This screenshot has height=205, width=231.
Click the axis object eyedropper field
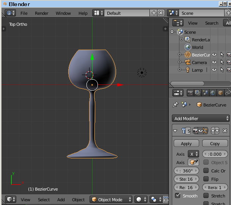[193, 162]
